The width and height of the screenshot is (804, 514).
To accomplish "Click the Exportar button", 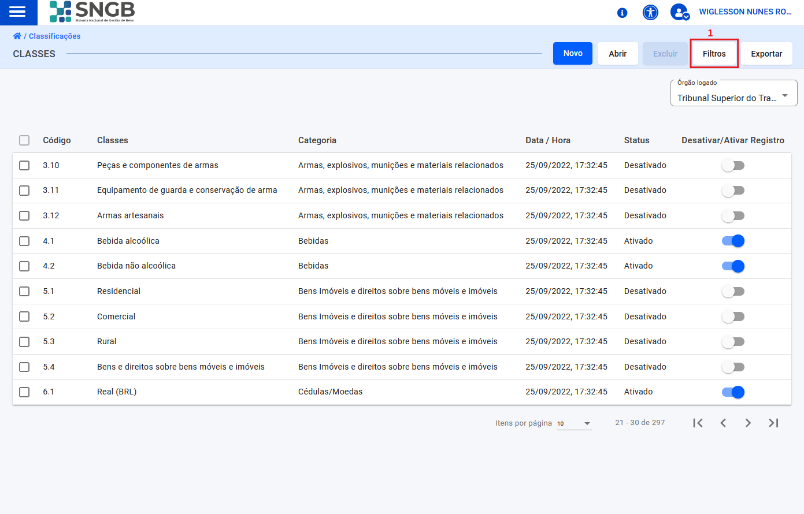I will (x=766, y=54).
